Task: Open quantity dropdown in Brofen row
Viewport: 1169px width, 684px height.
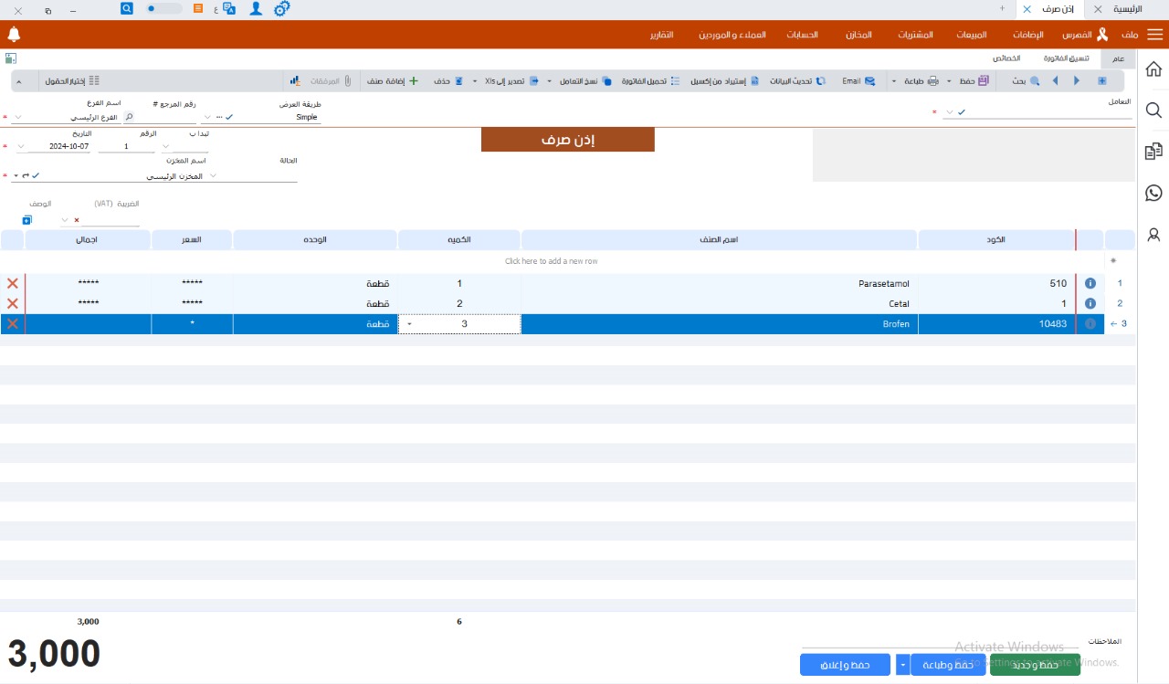Action: [408, 323]
